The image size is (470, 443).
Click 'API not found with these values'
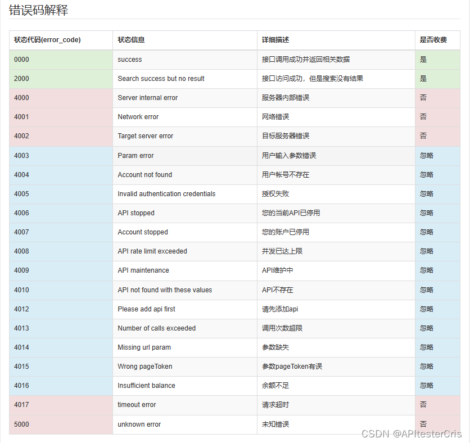click(x=165, y=290)
